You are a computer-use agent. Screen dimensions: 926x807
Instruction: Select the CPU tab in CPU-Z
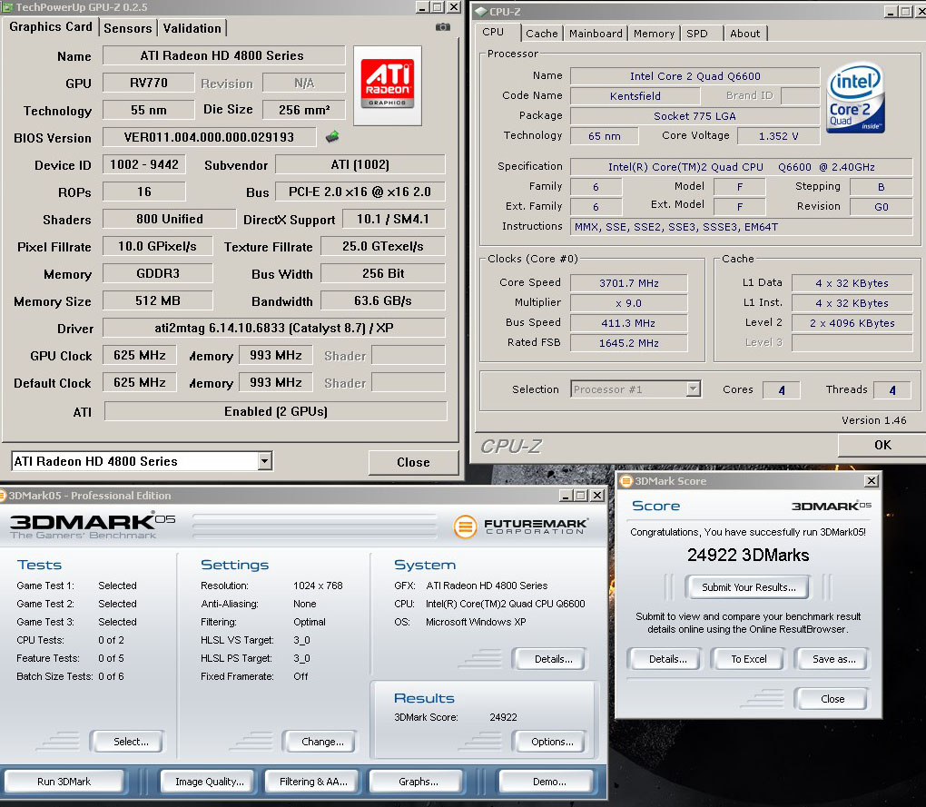[x=493, y=32]
